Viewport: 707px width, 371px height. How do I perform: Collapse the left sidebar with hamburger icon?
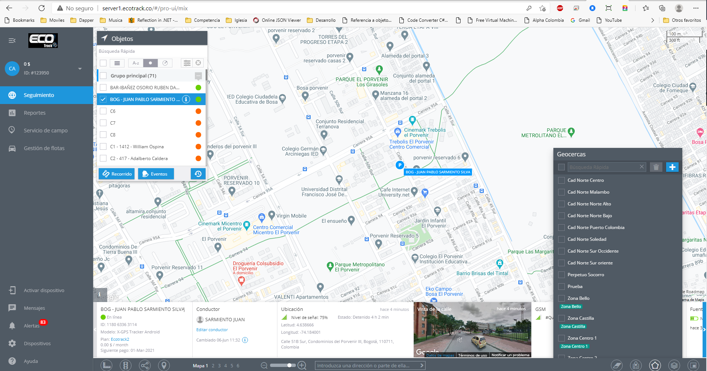(12, 41)
